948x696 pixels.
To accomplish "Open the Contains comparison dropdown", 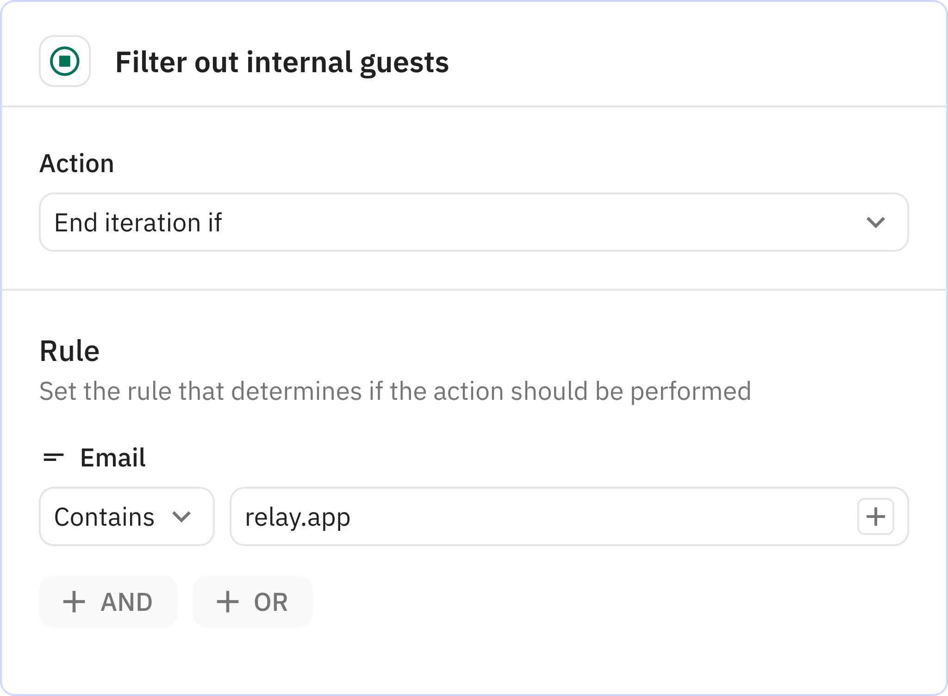I will point(126,516).
